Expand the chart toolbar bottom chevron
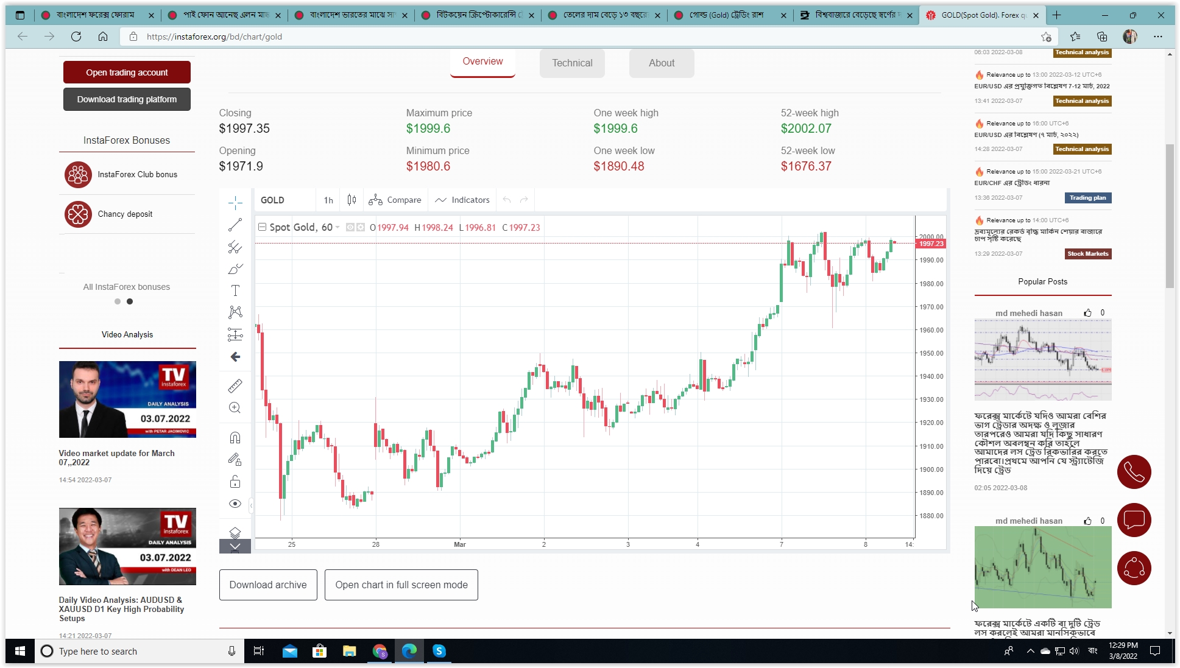 (235, 546)
